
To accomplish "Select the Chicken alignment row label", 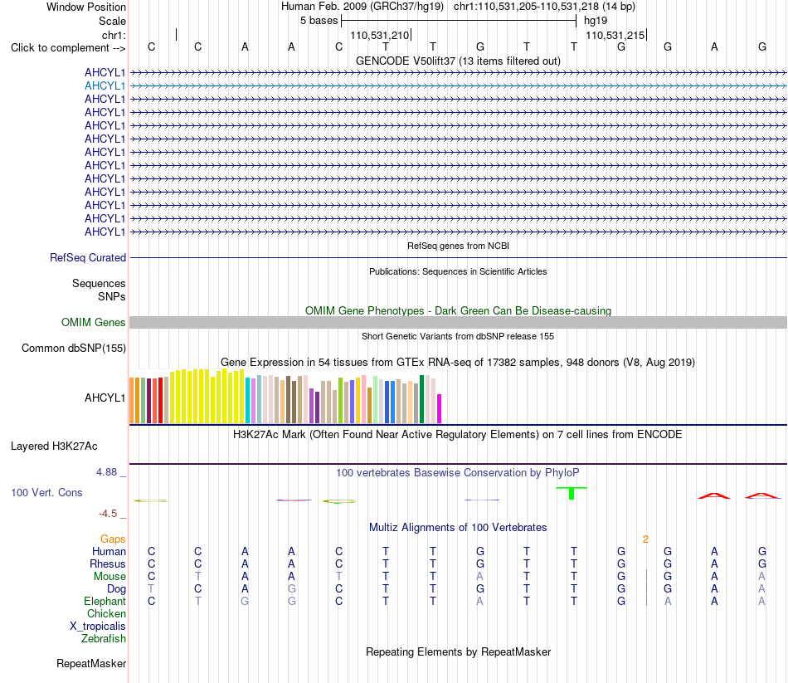I will [x=106, y=614].
